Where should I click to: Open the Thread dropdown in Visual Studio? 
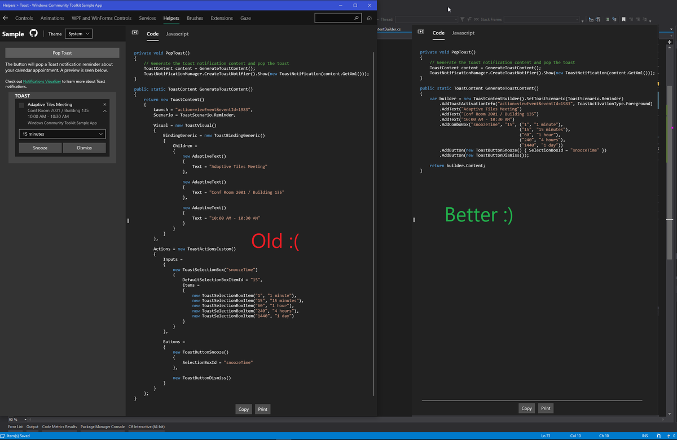(427, 20)
